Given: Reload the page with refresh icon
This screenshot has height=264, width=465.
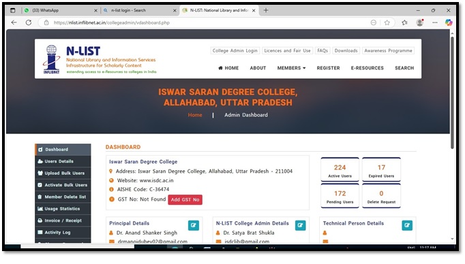Looking at the screenshot, I should pos(29,22).
